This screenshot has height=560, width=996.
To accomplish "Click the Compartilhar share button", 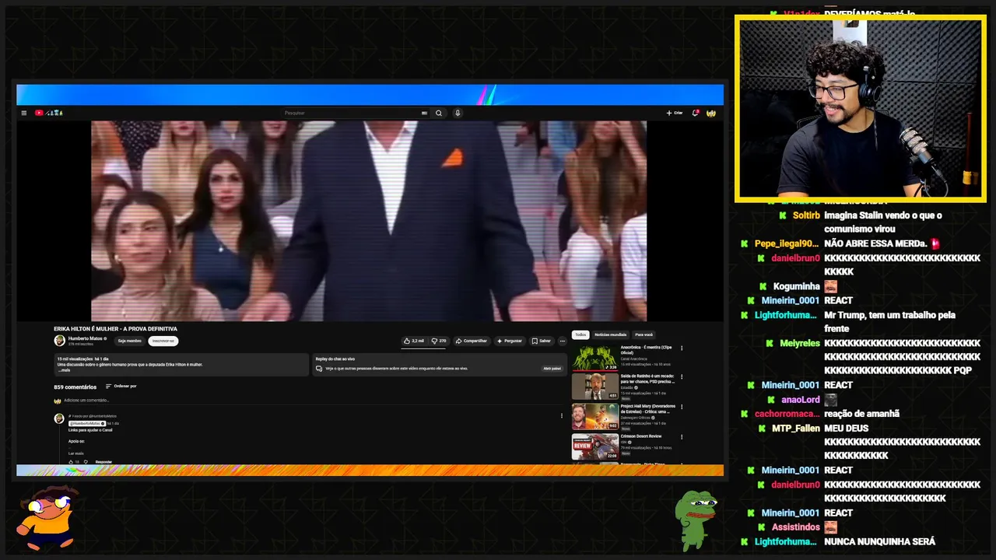I will point(472,341).
